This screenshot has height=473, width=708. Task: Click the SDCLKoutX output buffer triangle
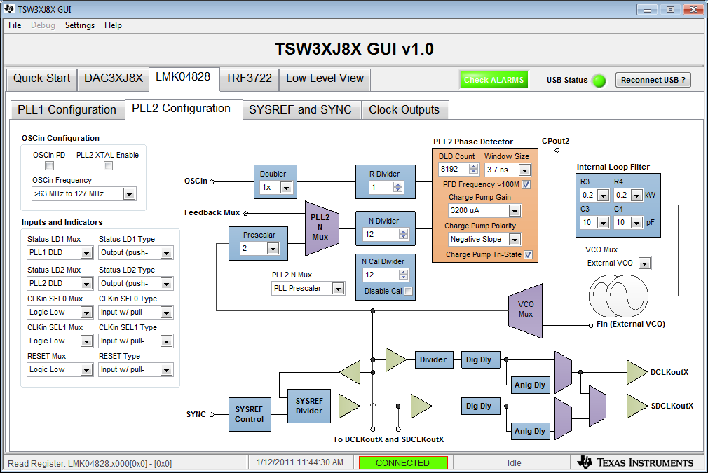(x=637, y=406)
